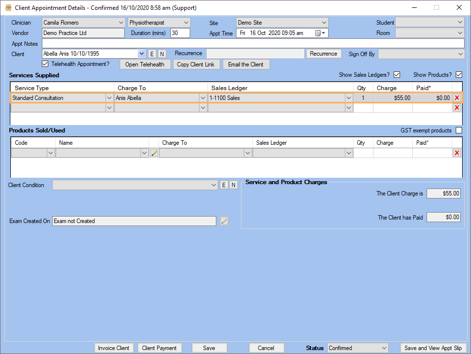The image size is (471, 354).
Task: Open the Status dropdown showing Confirmed
Action: [x=384, y=348]
